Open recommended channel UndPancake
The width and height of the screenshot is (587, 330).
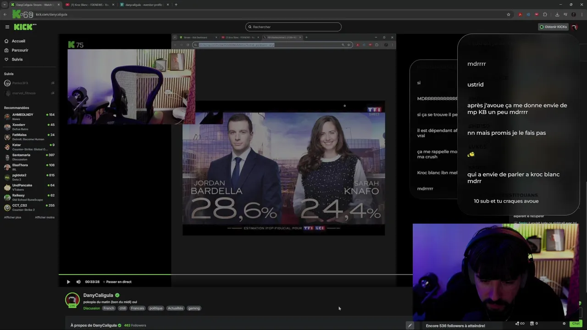pos(29,187)
